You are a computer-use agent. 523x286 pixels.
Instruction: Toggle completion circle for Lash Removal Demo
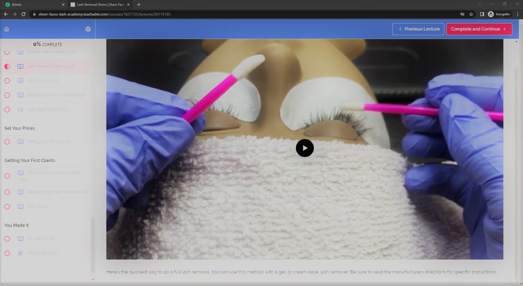coord(7,66)
